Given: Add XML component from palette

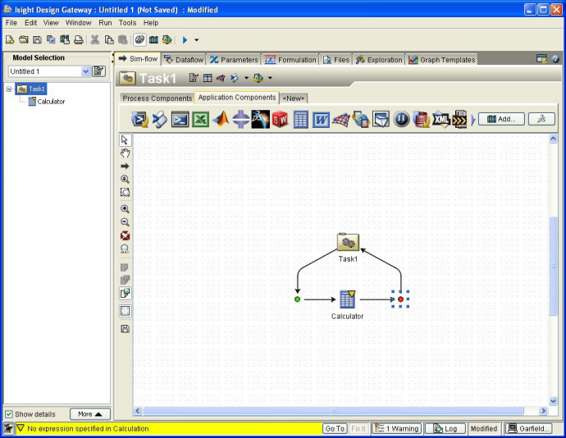Looking at the screenshot, I should tap(440, 120).
